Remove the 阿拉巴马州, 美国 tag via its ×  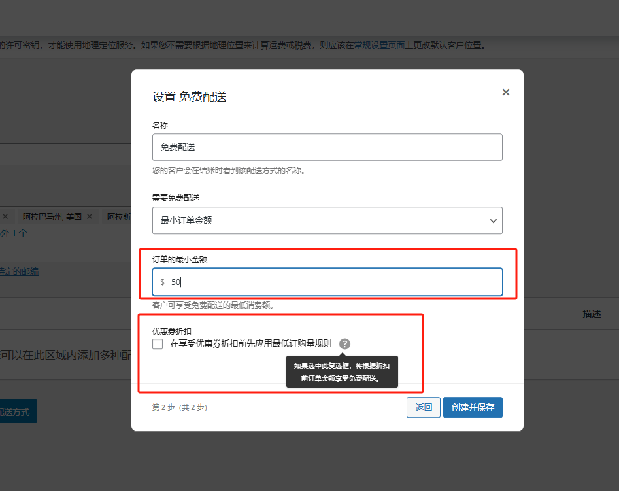coord(90,216)
